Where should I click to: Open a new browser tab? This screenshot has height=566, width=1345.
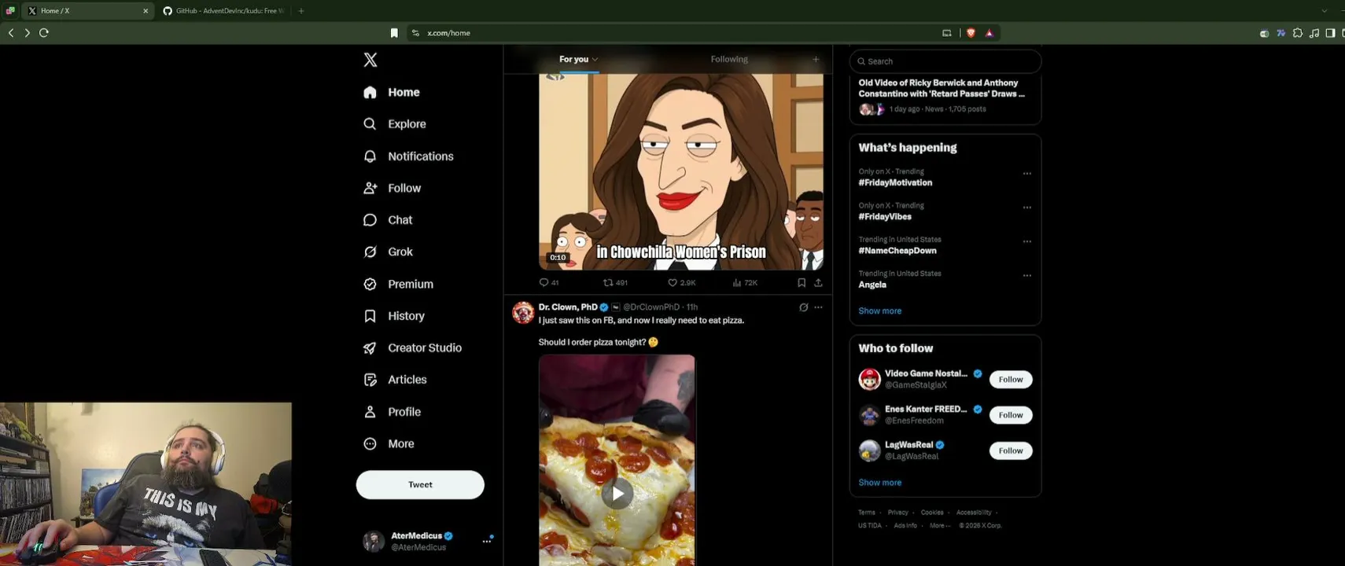coord(301,11)
